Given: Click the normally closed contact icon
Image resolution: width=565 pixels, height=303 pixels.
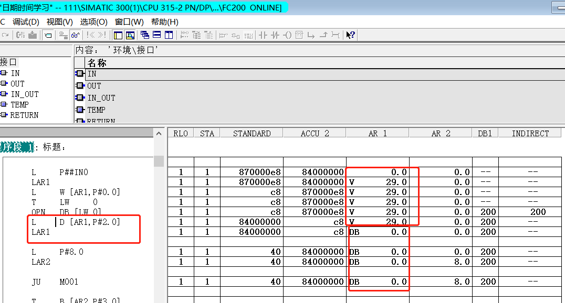Looking at the screenshot, I should click(x=275, y=35).
